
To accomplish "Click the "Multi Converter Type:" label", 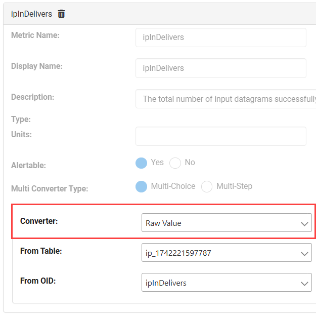I will tap(50, 188).
